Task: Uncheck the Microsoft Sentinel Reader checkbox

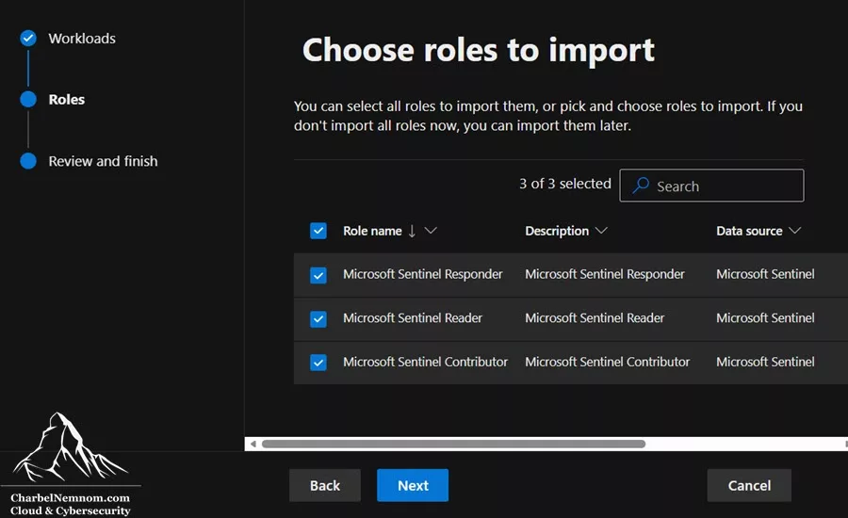Action: tap(318, 318)
